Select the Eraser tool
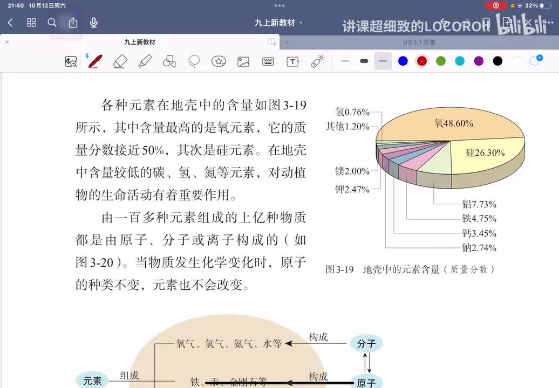 pos(120,61)
